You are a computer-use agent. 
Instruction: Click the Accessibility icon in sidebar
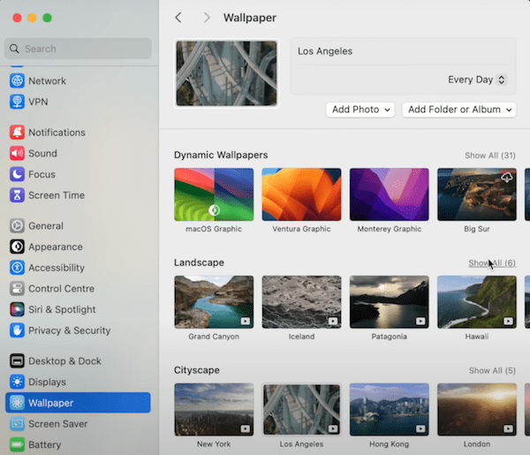click(x=17, y=268)
